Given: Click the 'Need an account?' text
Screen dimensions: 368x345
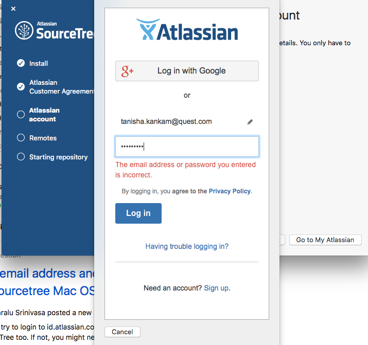Looking at the screenshot, I should pyautogui.click(x=173, y=288).
